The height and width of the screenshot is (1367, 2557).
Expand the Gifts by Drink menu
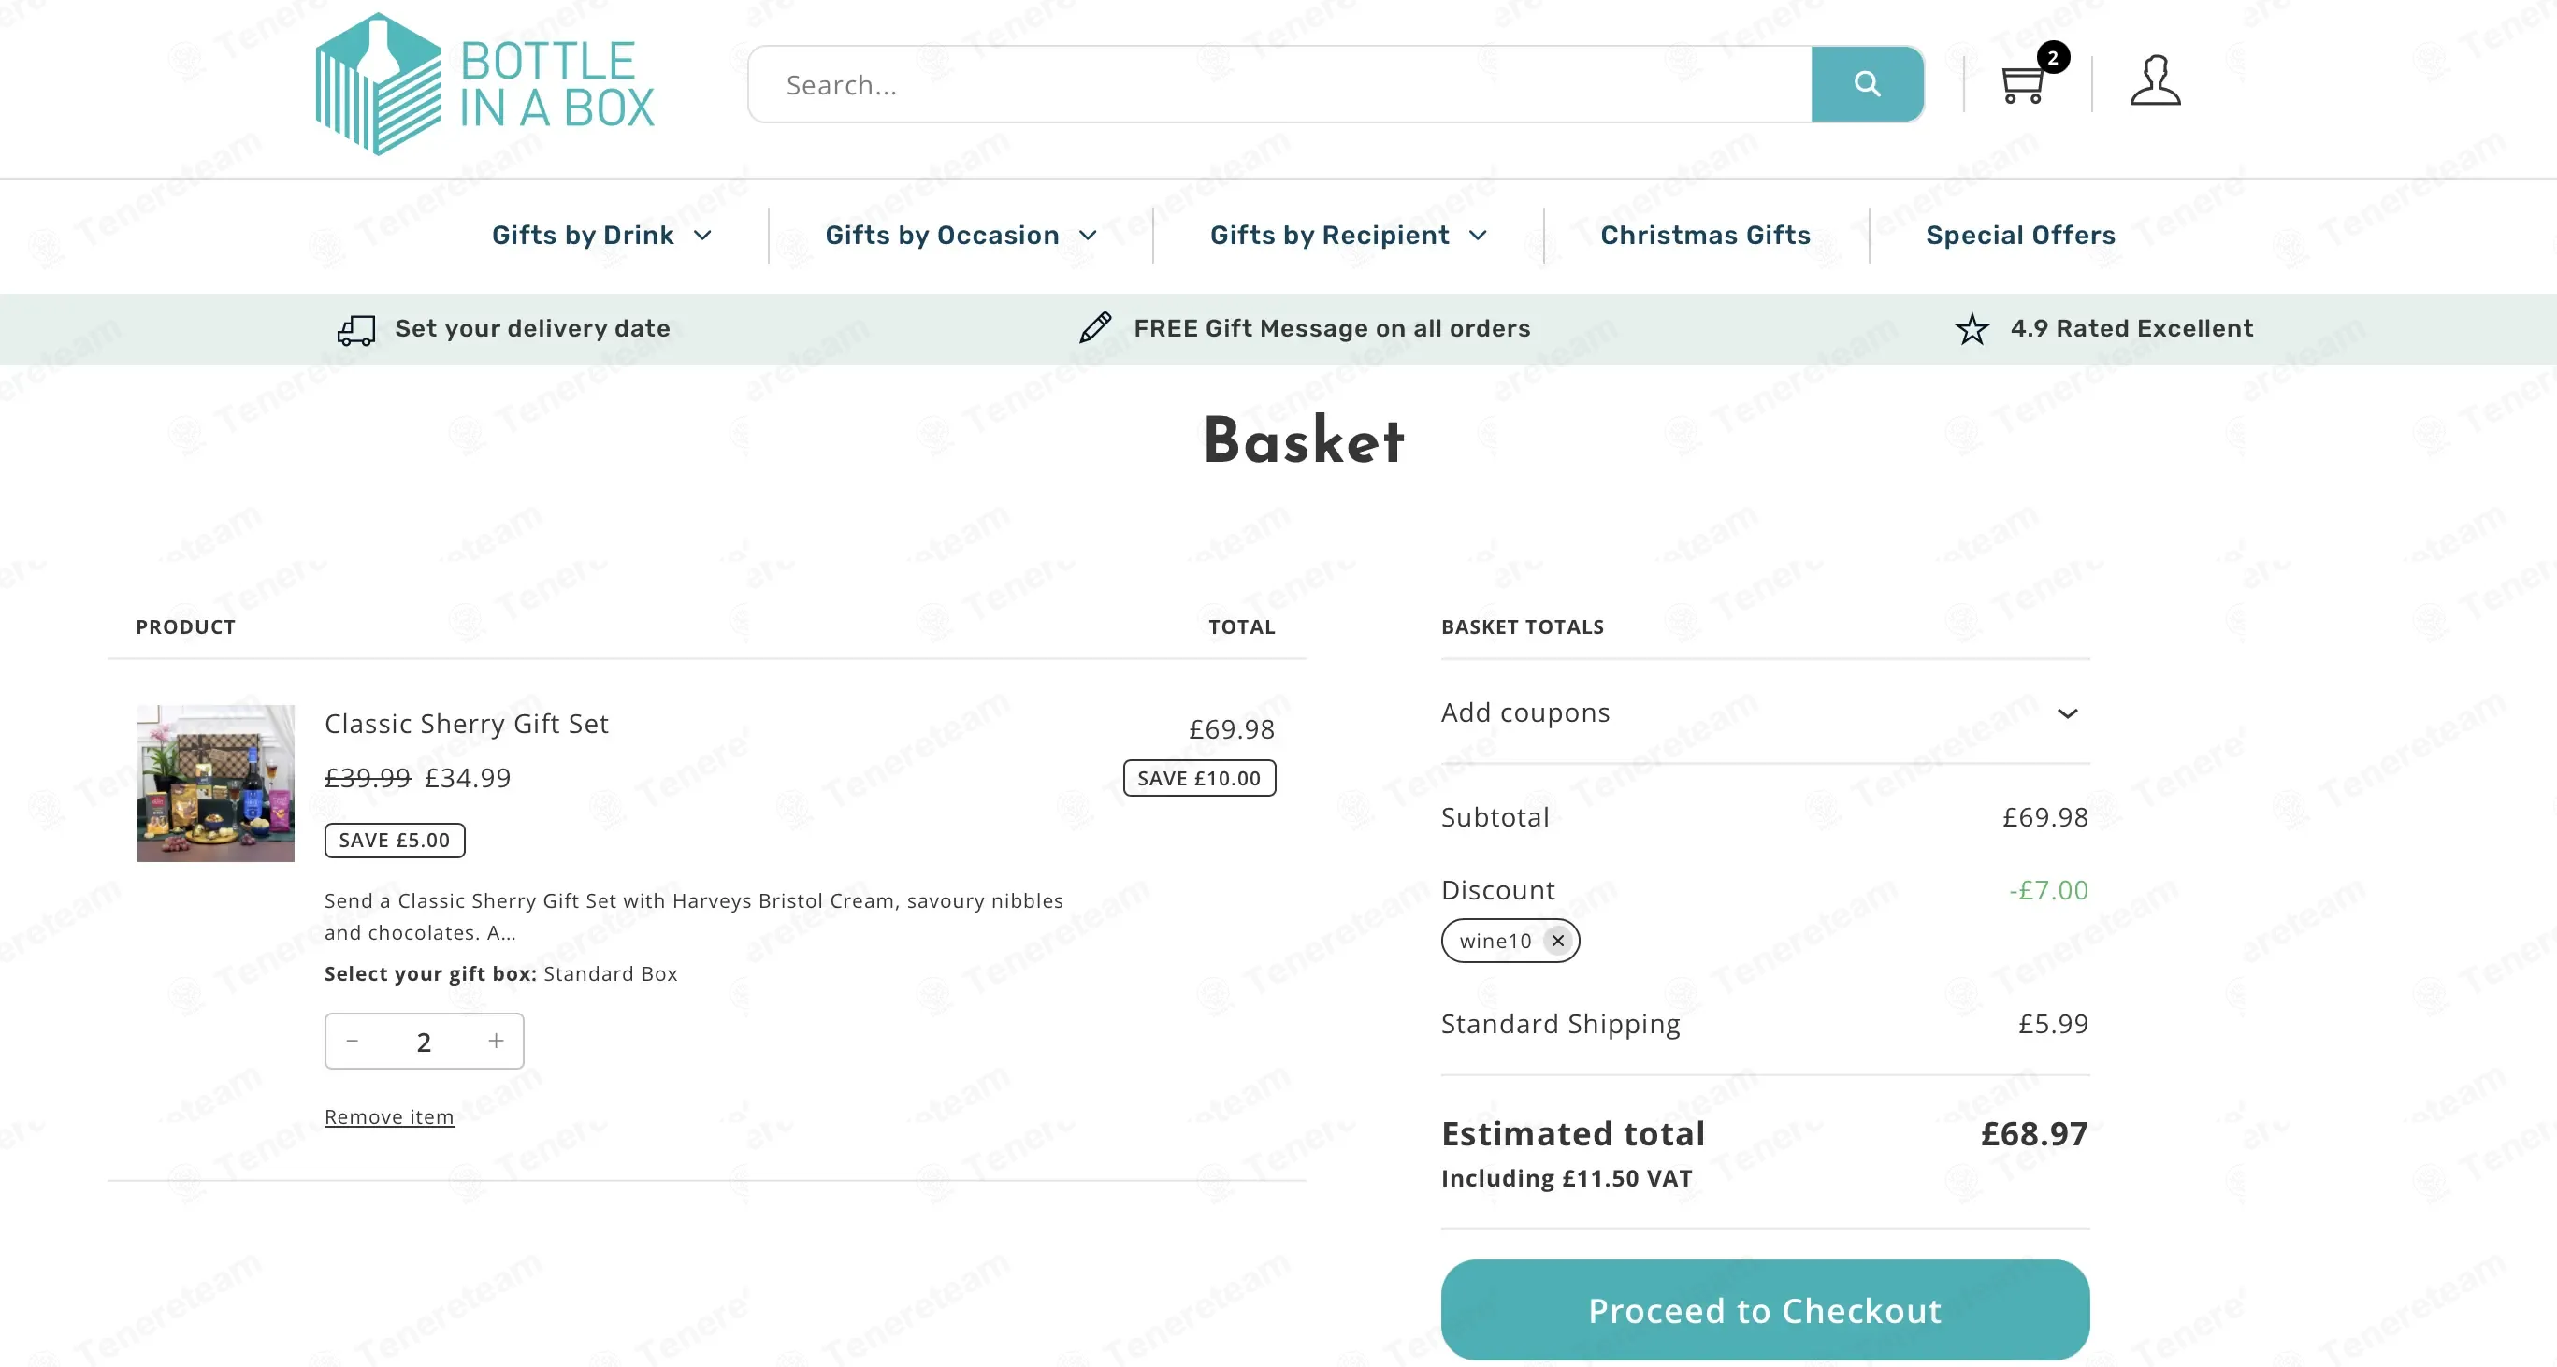[x=601, y=235]
